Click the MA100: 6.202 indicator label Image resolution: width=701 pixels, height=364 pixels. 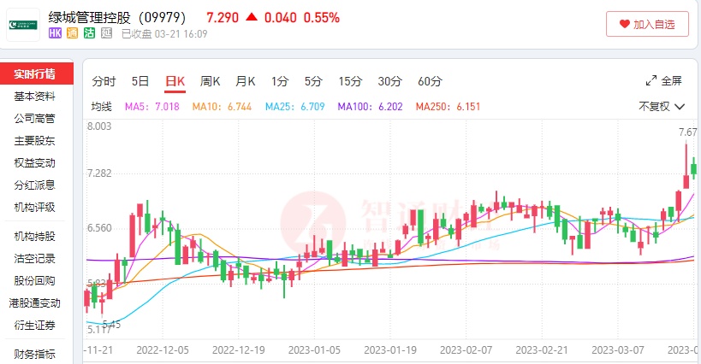click(370, 107)
